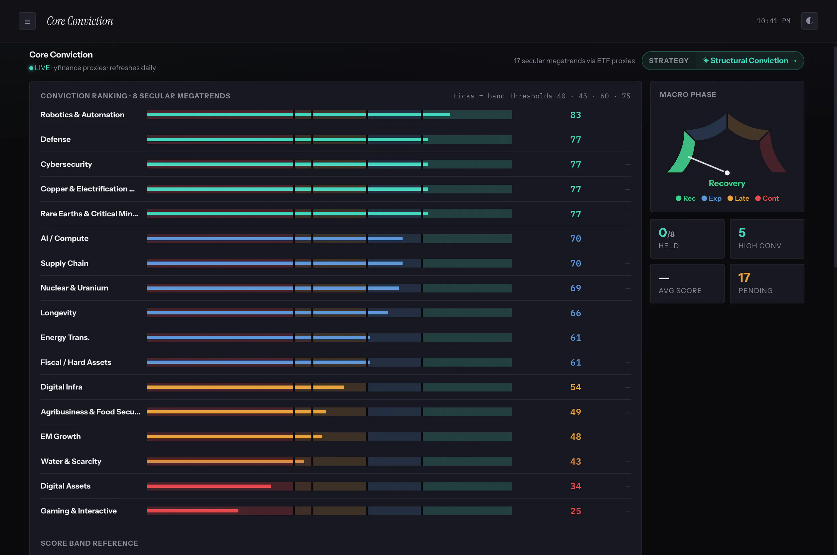Image resolution: width=837 pixels, height=555 pixels.
Task: Select the Digital Assets row
Action: (335, 486)
